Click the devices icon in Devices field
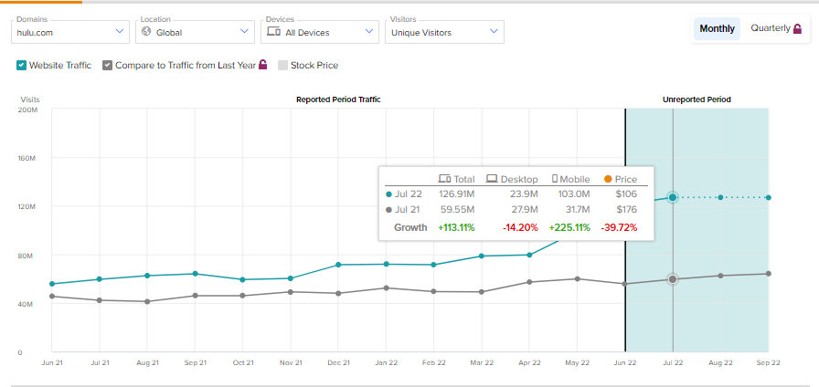The image size is (819, 387). 271,32
